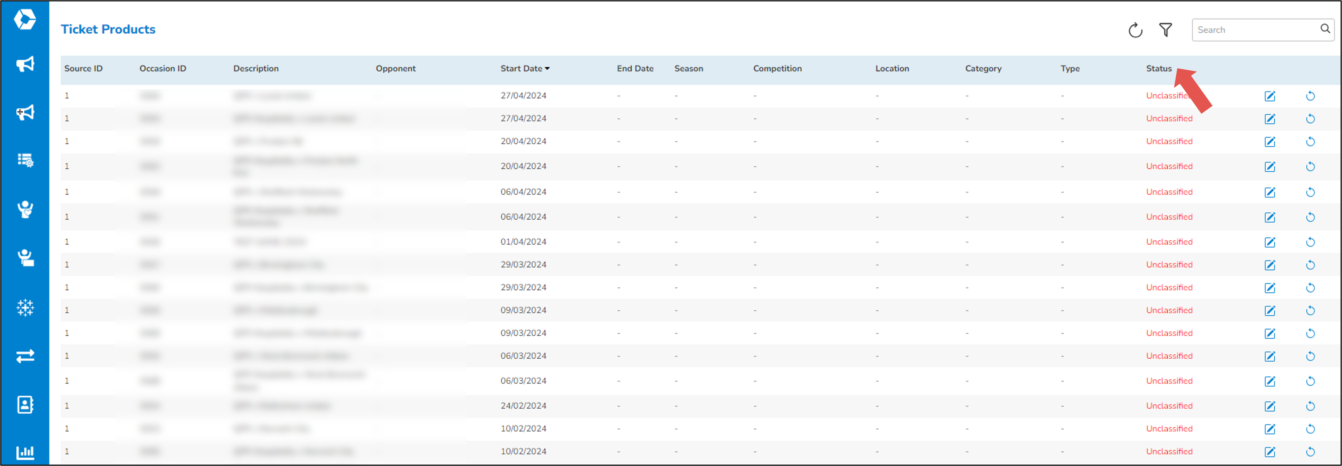
Task: Click the app logo in the sidebar
Action: click(24, 20)
